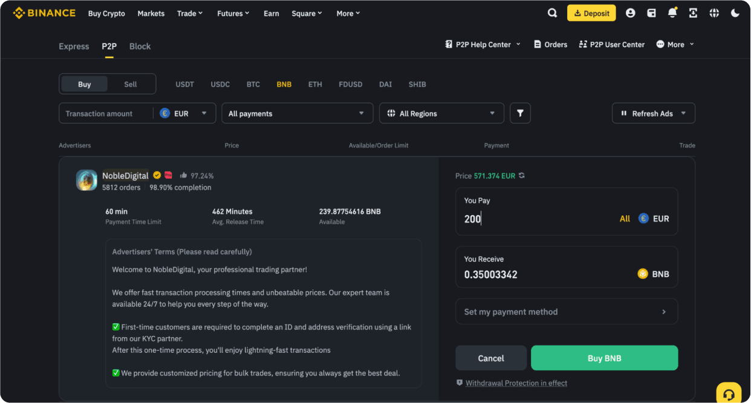Open the wallet icon in header
Viewport: 751px width, 403px height.
pyautogui.click(x=651, y=13)
